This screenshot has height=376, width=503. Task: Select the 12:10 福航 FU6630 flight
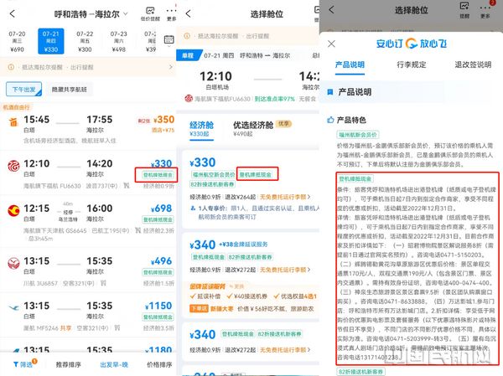[88, 175]
